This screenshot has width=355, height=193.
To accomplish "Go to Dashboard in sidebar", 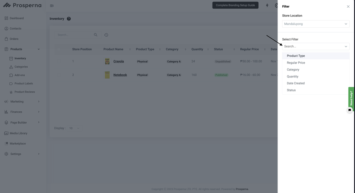I will (x=14, y=18).
